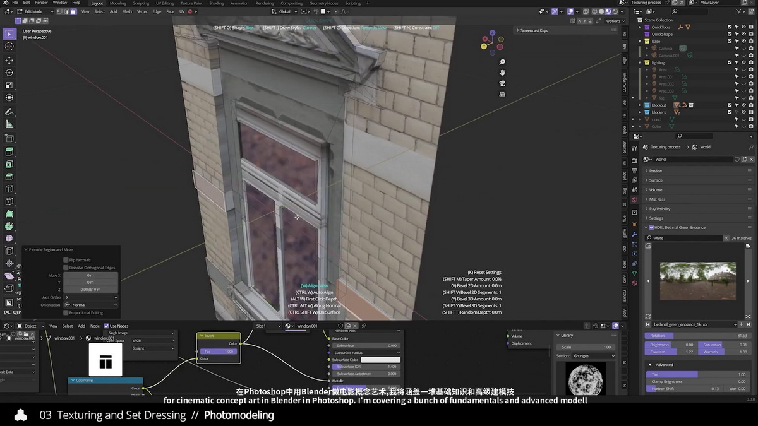Select the Extrude Region tool

tap(9, 152)
